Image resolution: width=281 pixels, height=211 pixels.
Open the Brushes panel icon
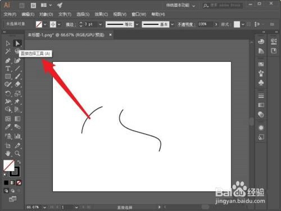point(261,73)
